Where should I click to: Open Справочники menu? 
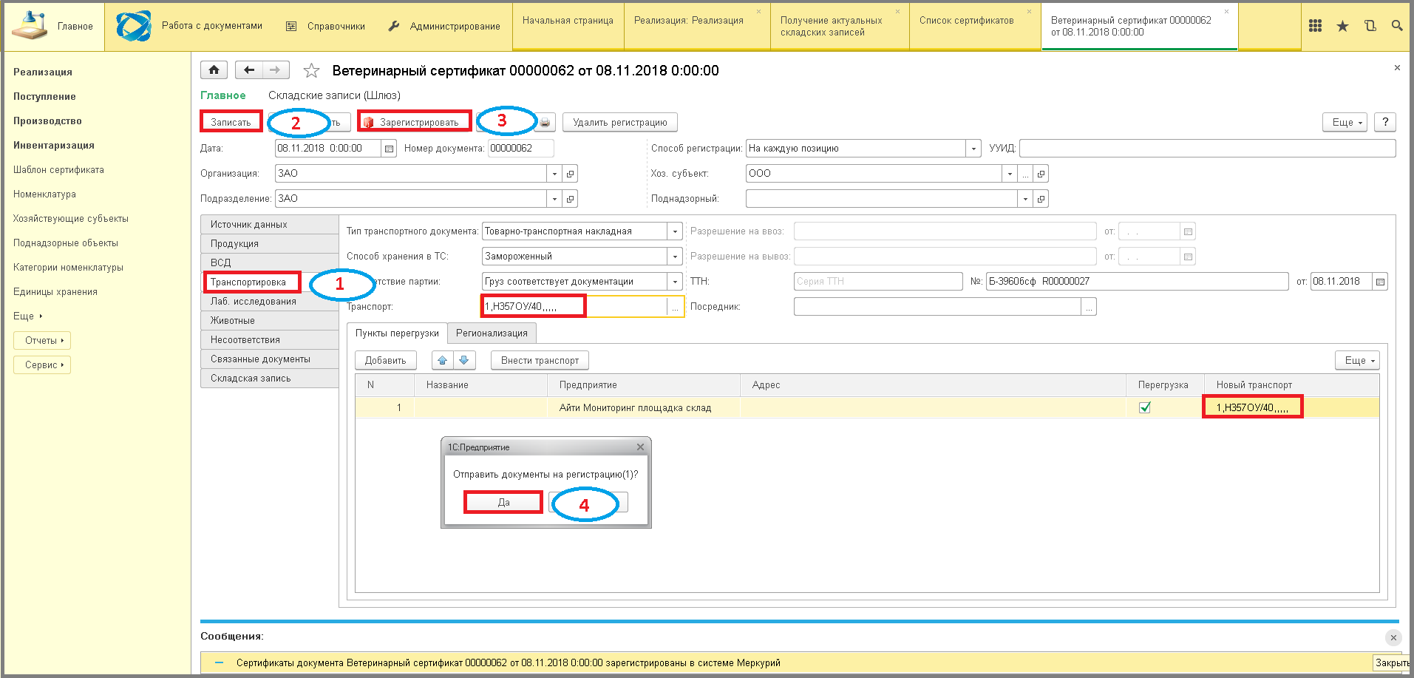[x=326, y=26]
